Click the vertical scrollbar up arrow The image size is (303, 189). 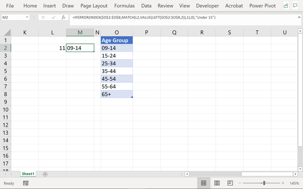300,31
